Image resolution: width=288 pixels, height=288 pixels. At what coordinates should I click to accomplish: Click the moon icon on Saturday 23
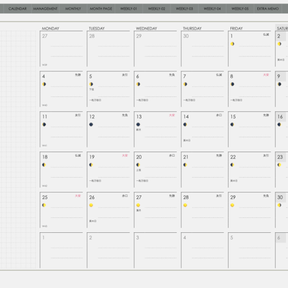coord(279,165)
